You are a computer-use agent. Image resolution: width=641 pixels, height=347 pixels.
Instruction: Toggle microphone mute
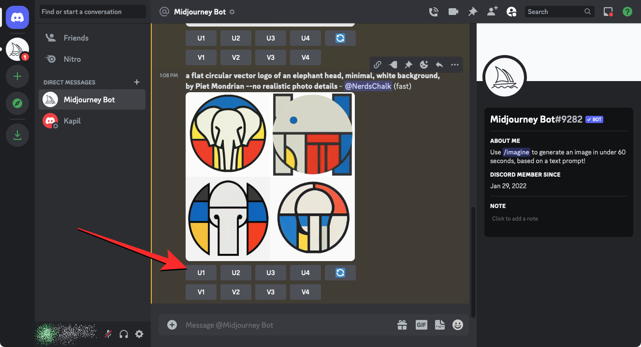click(109, 334)
